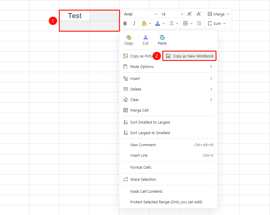Open the Paste Options submenu

168,66
